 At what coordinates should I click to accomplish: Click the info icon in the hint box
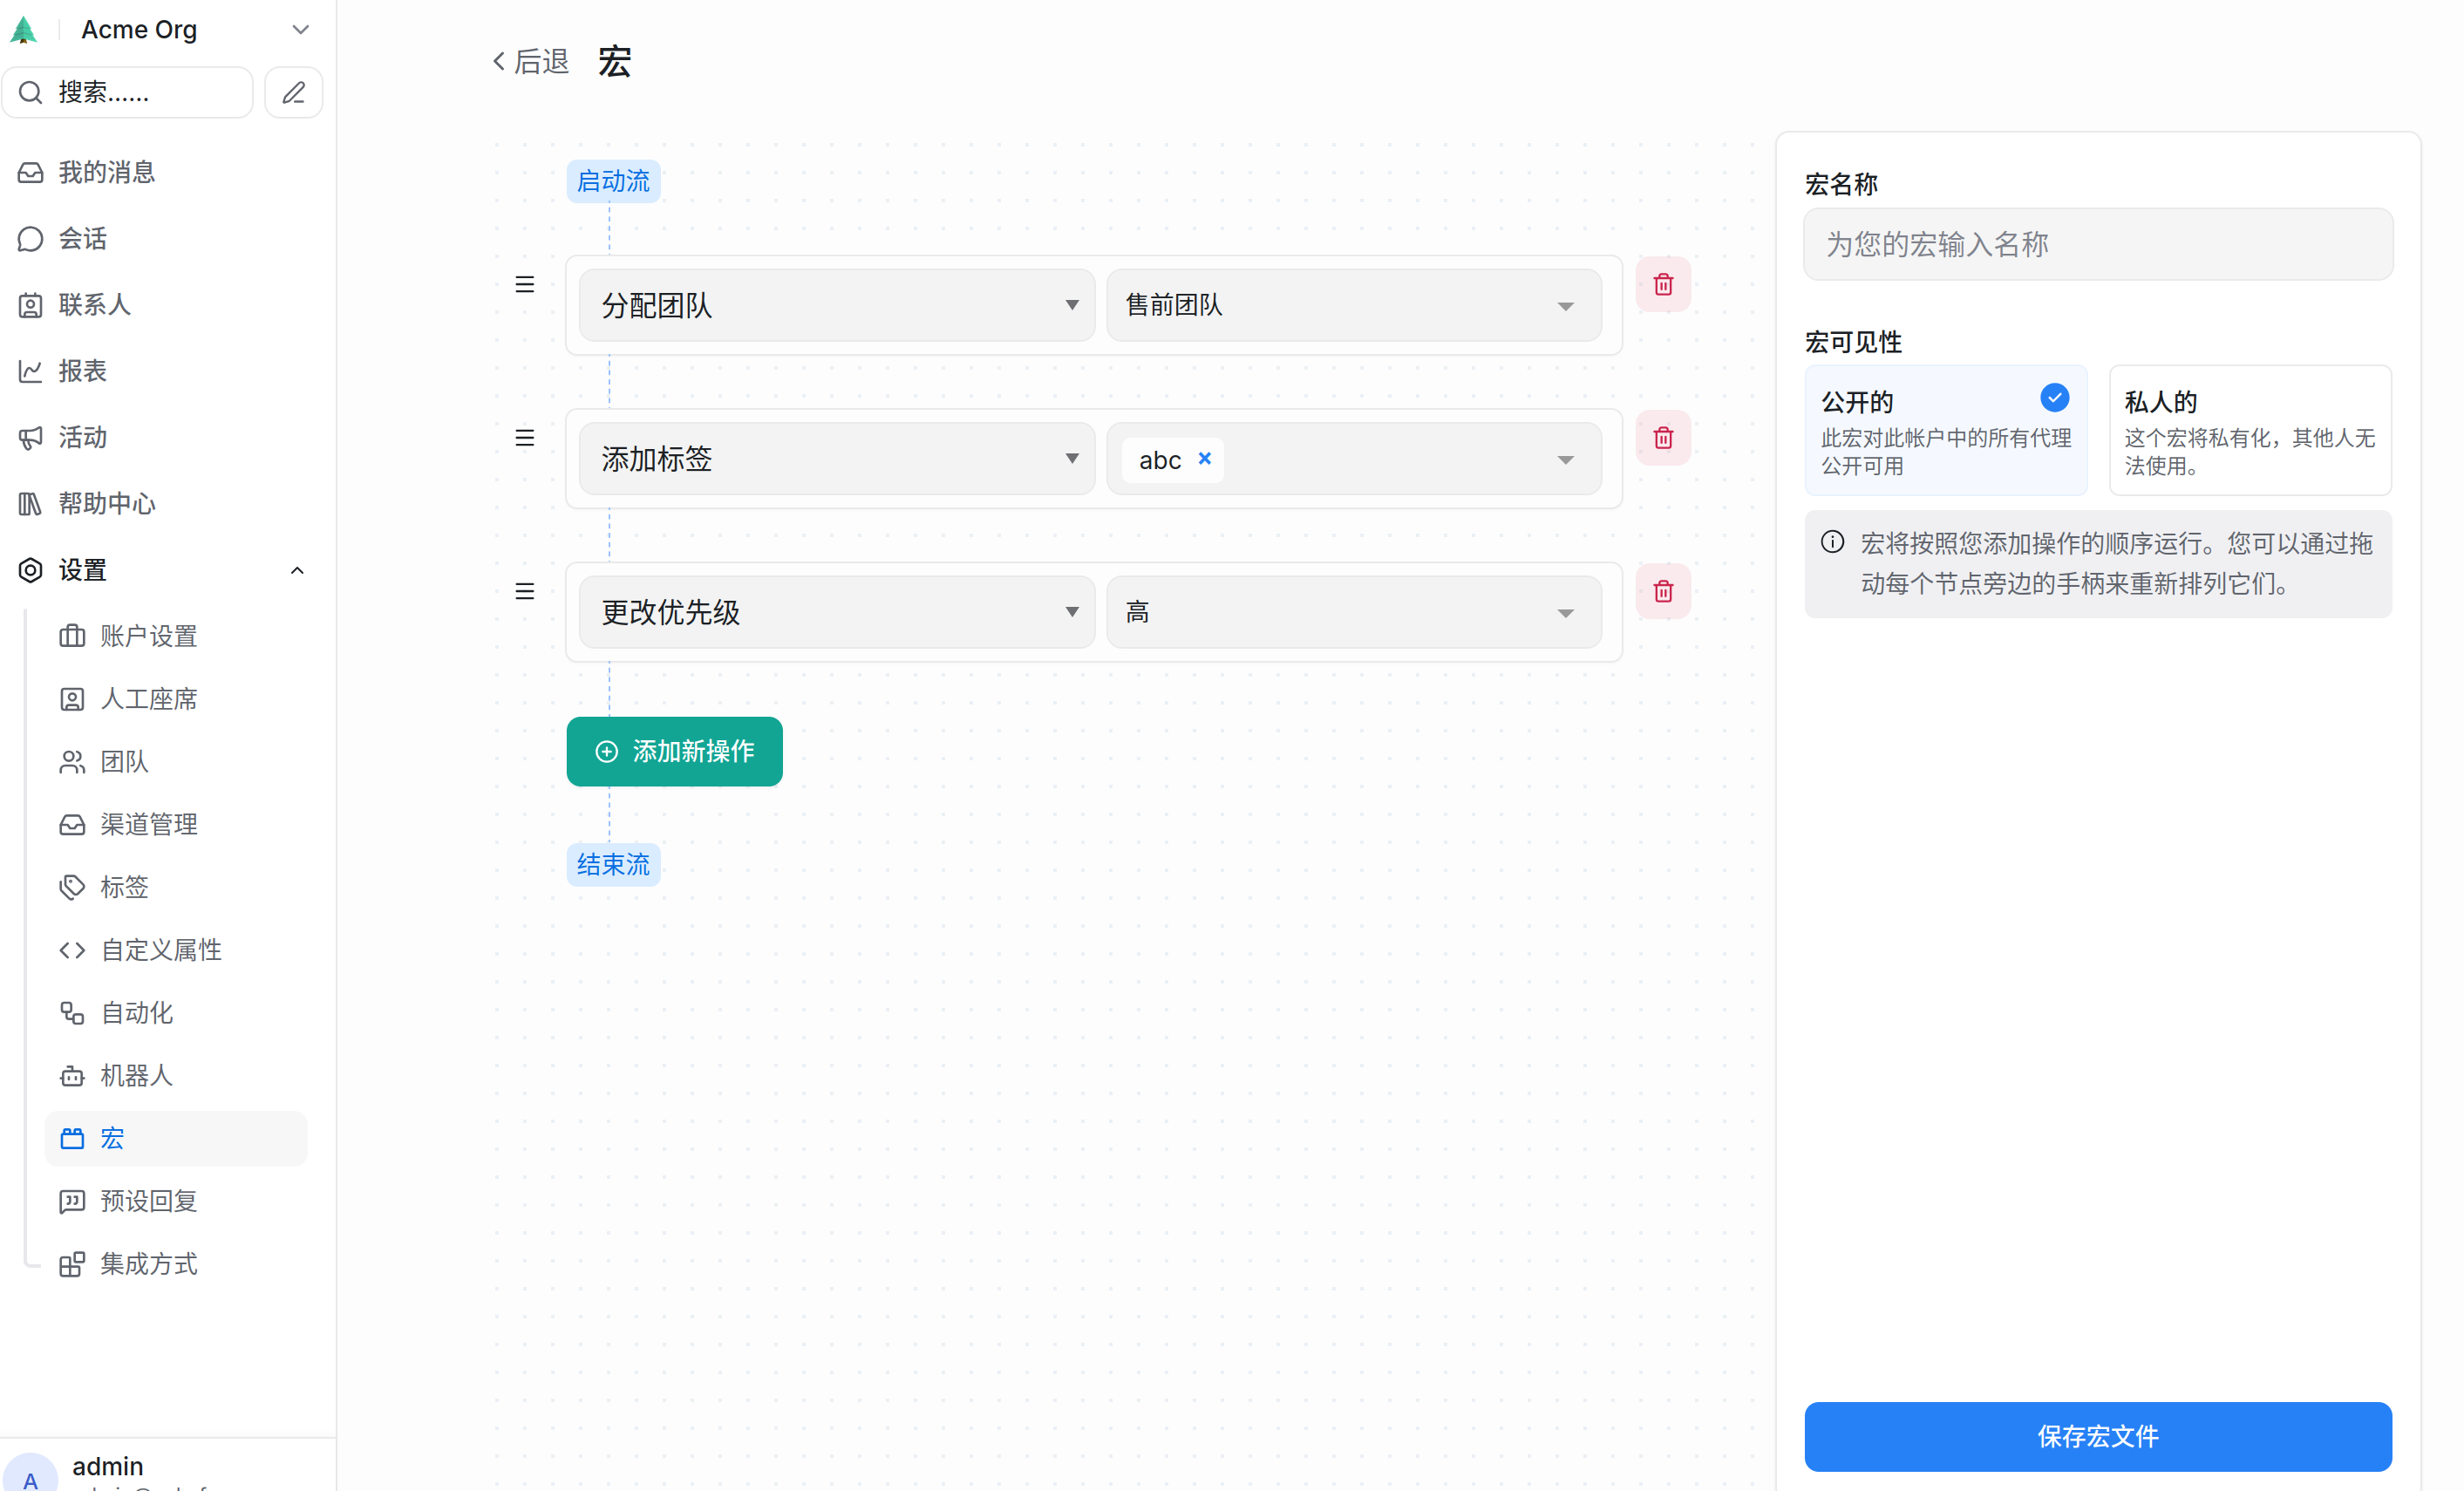1832,542
